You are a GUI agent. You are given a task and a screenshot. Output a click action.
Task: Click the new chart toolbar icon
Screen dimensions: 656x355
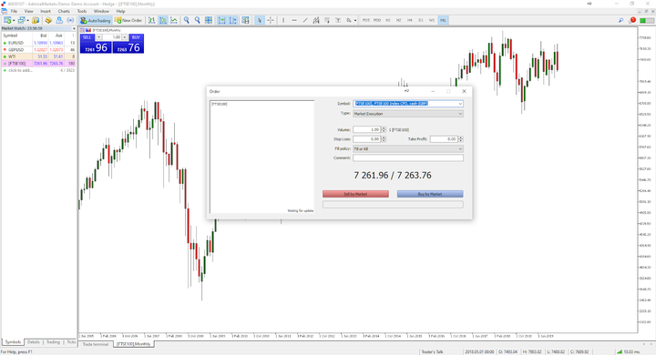[x=7, y=20]
